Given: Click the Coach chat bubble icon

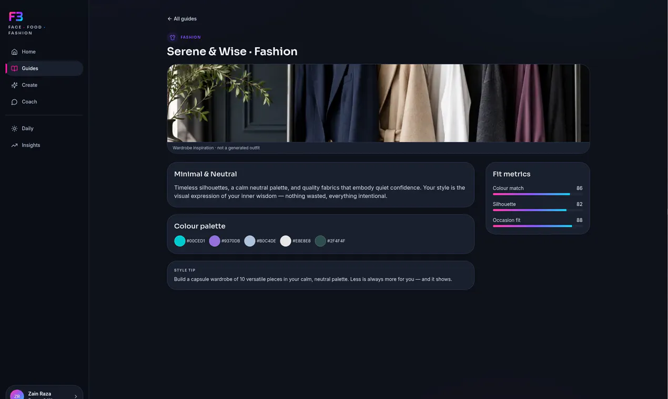Looking at the screenshot, I should 14,102.
